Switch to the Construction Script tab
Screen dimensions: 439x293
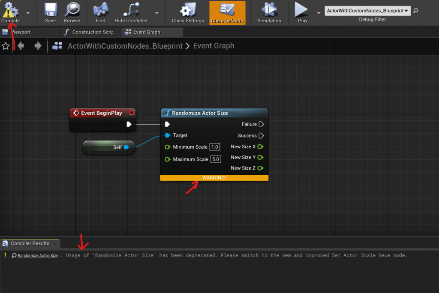point(92,32)
